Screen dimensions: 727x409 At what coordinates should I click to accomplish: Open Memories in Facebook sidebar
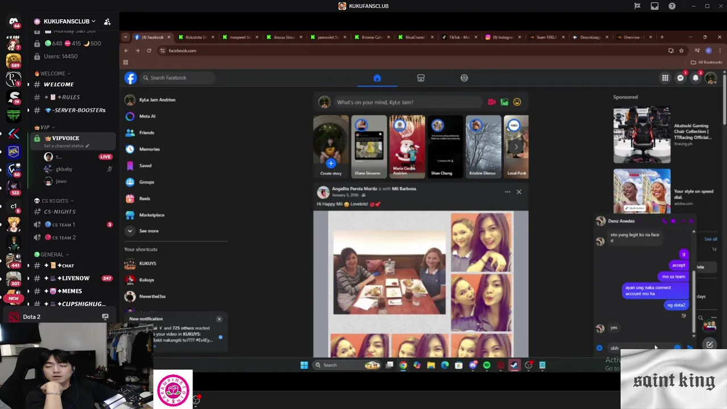[149, 149]
